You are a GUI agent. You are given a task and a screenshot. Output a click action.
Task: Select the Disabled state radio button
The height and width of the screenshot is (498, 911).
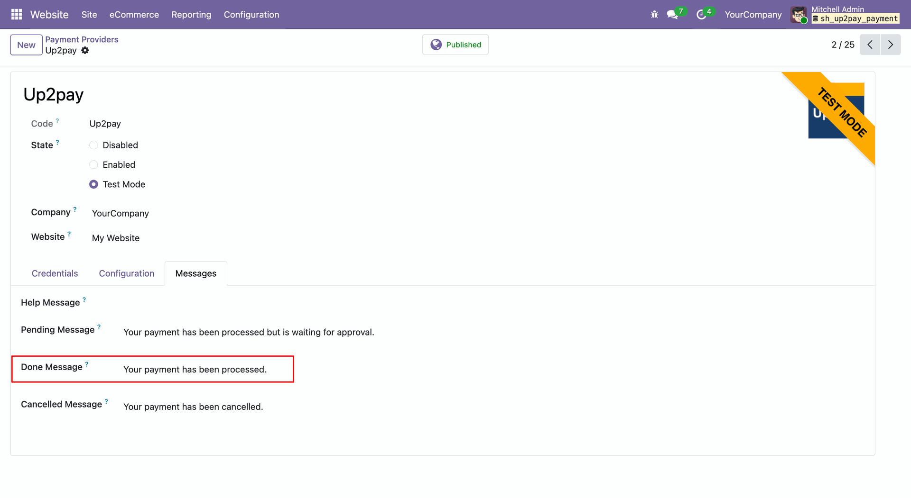[93, 145]
